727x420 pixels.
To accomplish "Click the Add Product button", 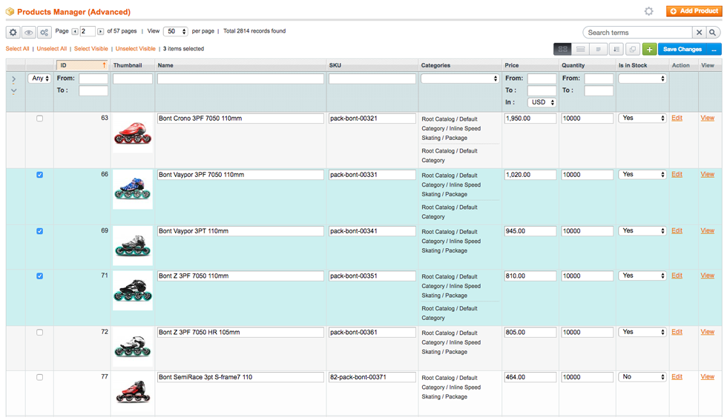I will click(x=694, y=11).
